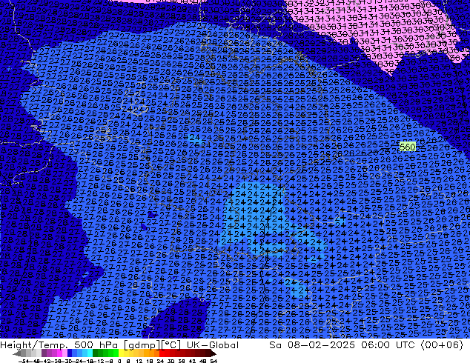The image size is (470, 363).
Task: Click the 'UK-Global' model name text
Action: (213, 345)
